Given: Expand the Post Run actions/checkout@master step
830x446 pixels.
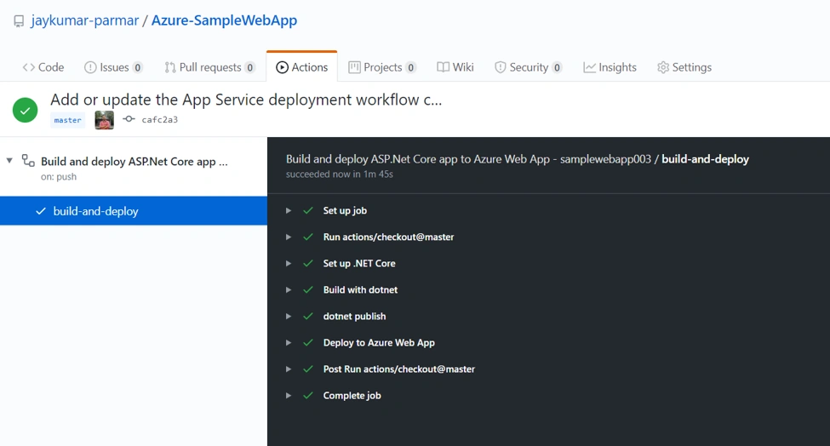Looking at the screenshot, I should click(289, 369).
